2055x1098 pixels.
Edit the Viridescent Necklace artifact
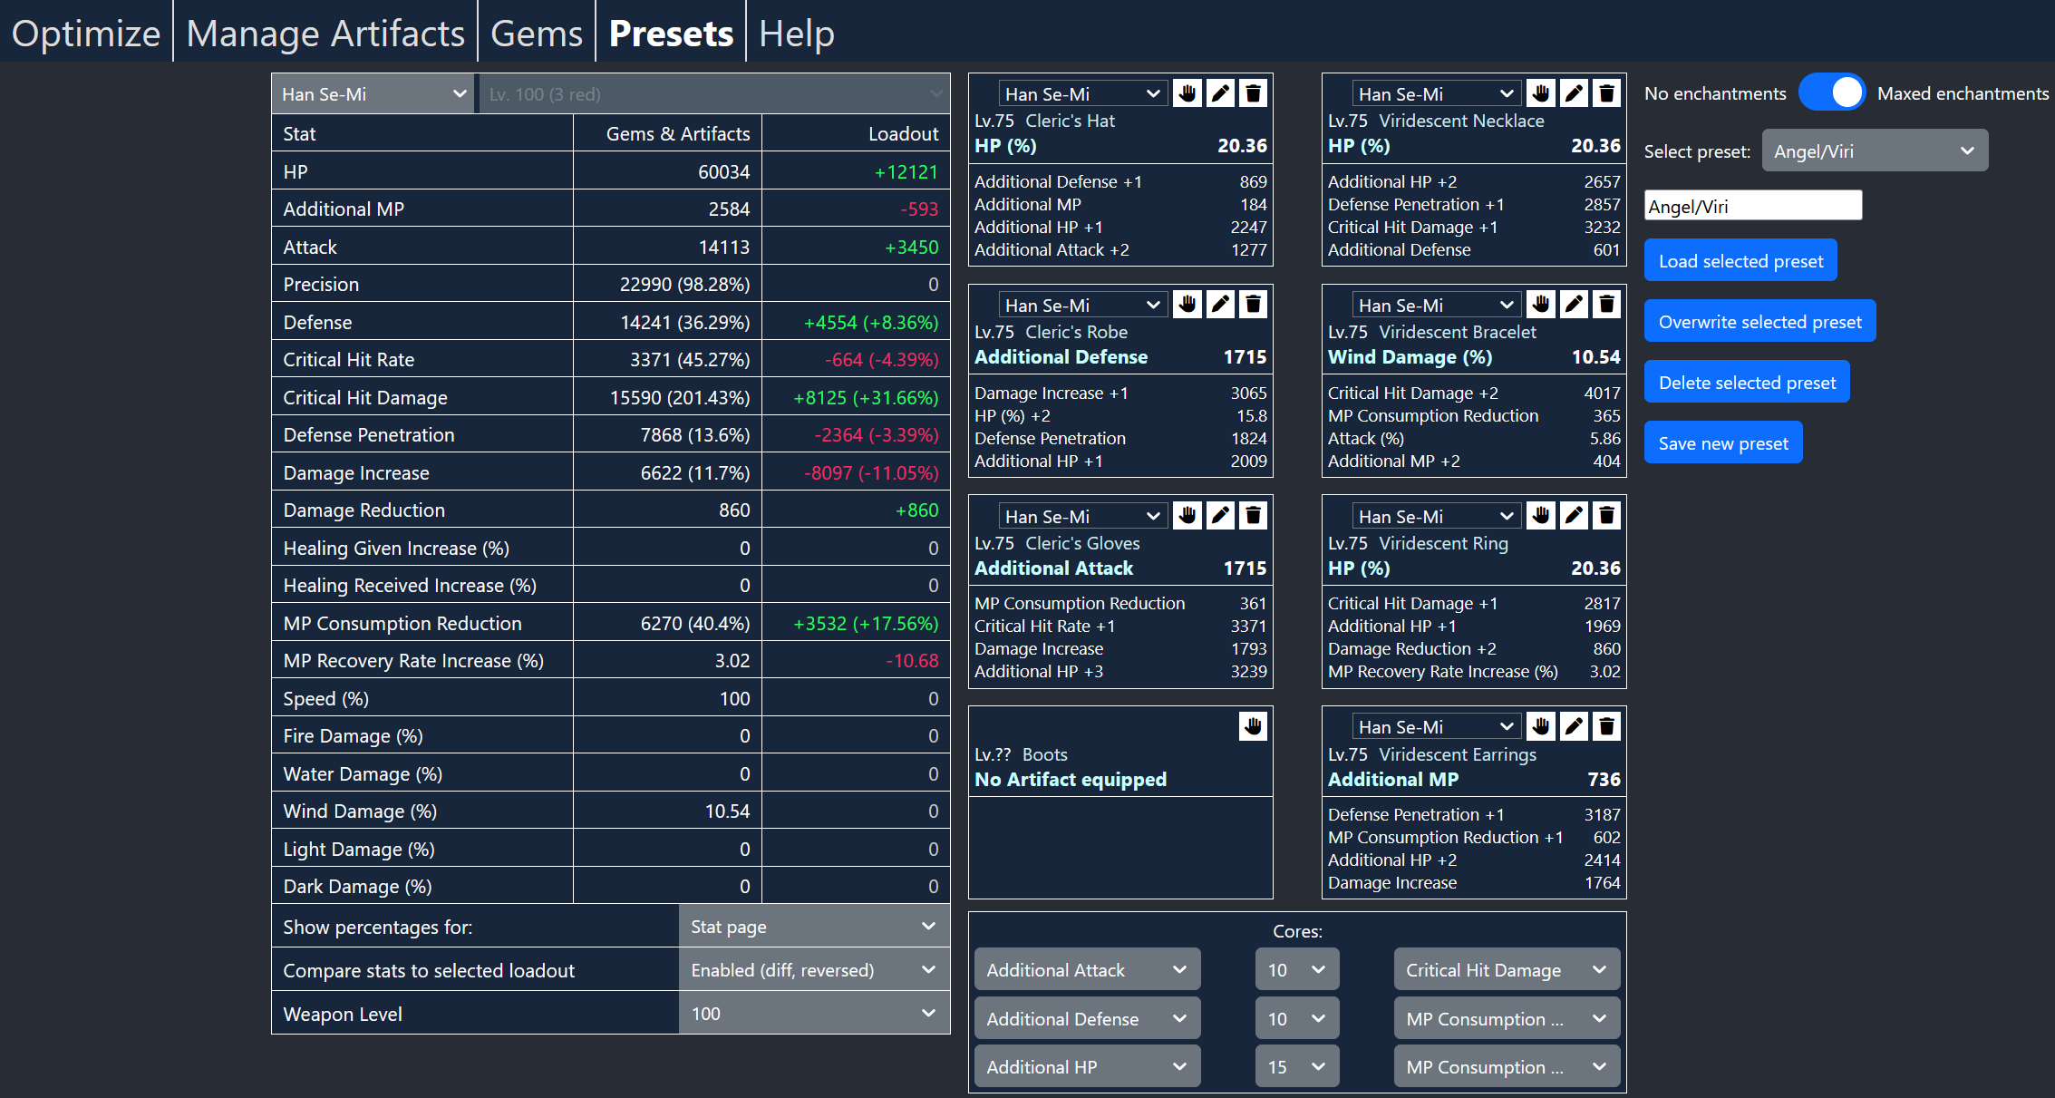click(1574, 92)
